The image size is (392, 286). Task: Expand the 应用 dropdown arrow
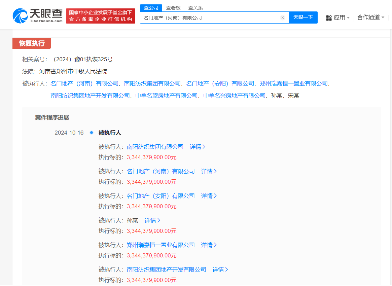tap(348, 18)
